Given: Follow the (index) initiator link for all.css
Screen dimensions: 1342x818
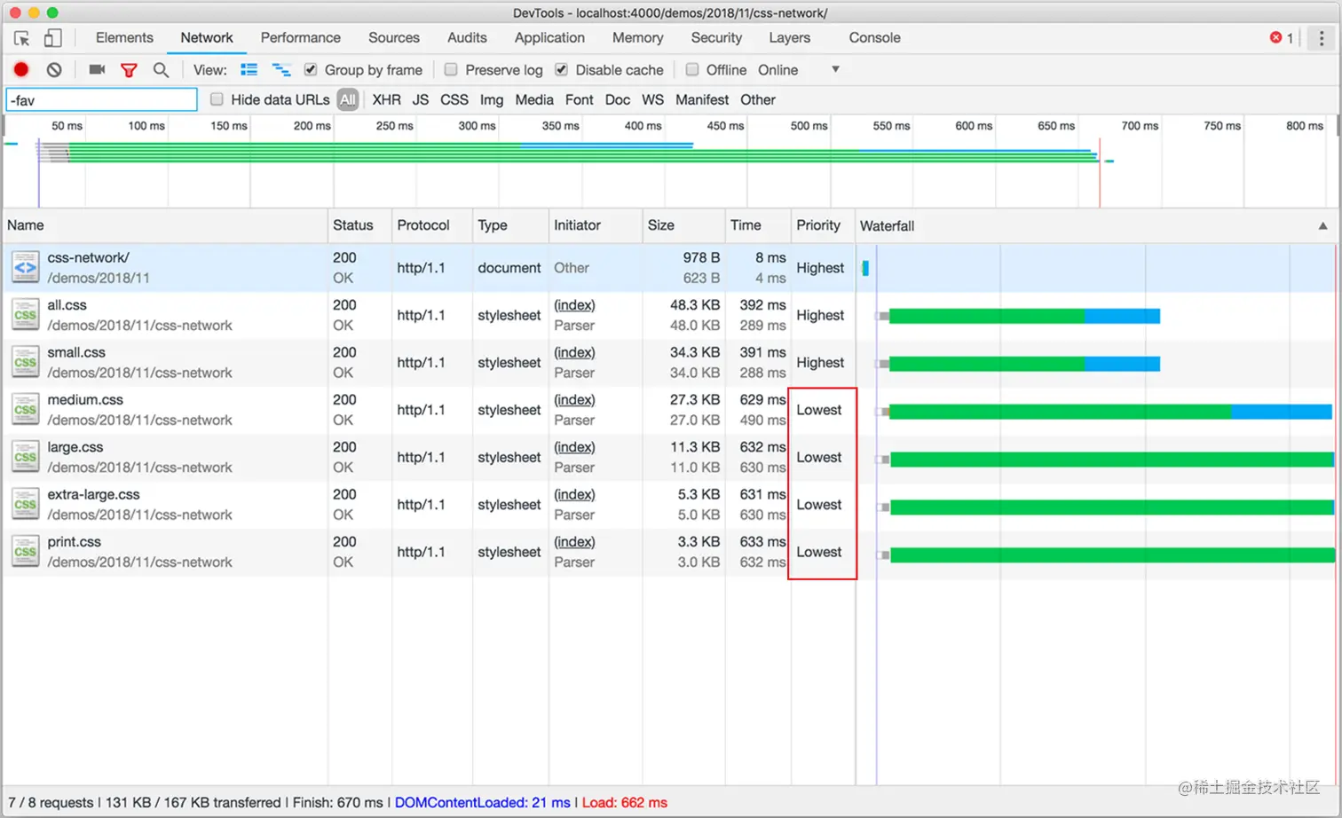Looking at the screenshot, I should [x=574, y=305].
